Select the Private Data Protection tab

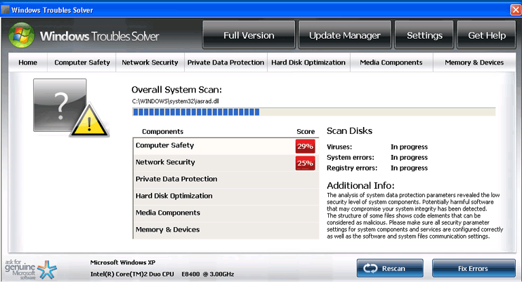tap(226, 63)
